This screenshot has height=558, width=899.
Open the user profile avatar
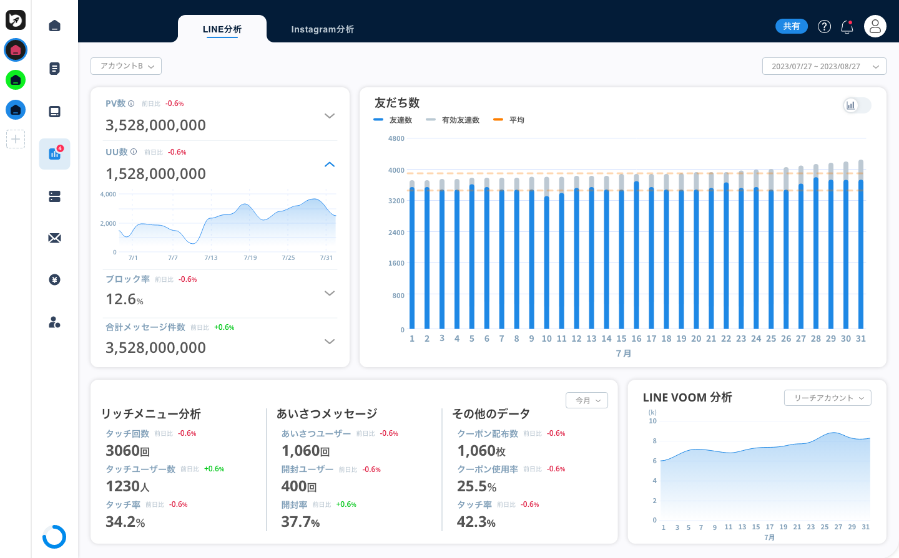click(x=875, y=26)
